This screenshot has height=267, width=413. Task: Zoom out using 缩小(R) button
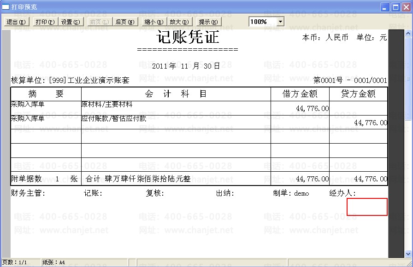click(154, 22)
